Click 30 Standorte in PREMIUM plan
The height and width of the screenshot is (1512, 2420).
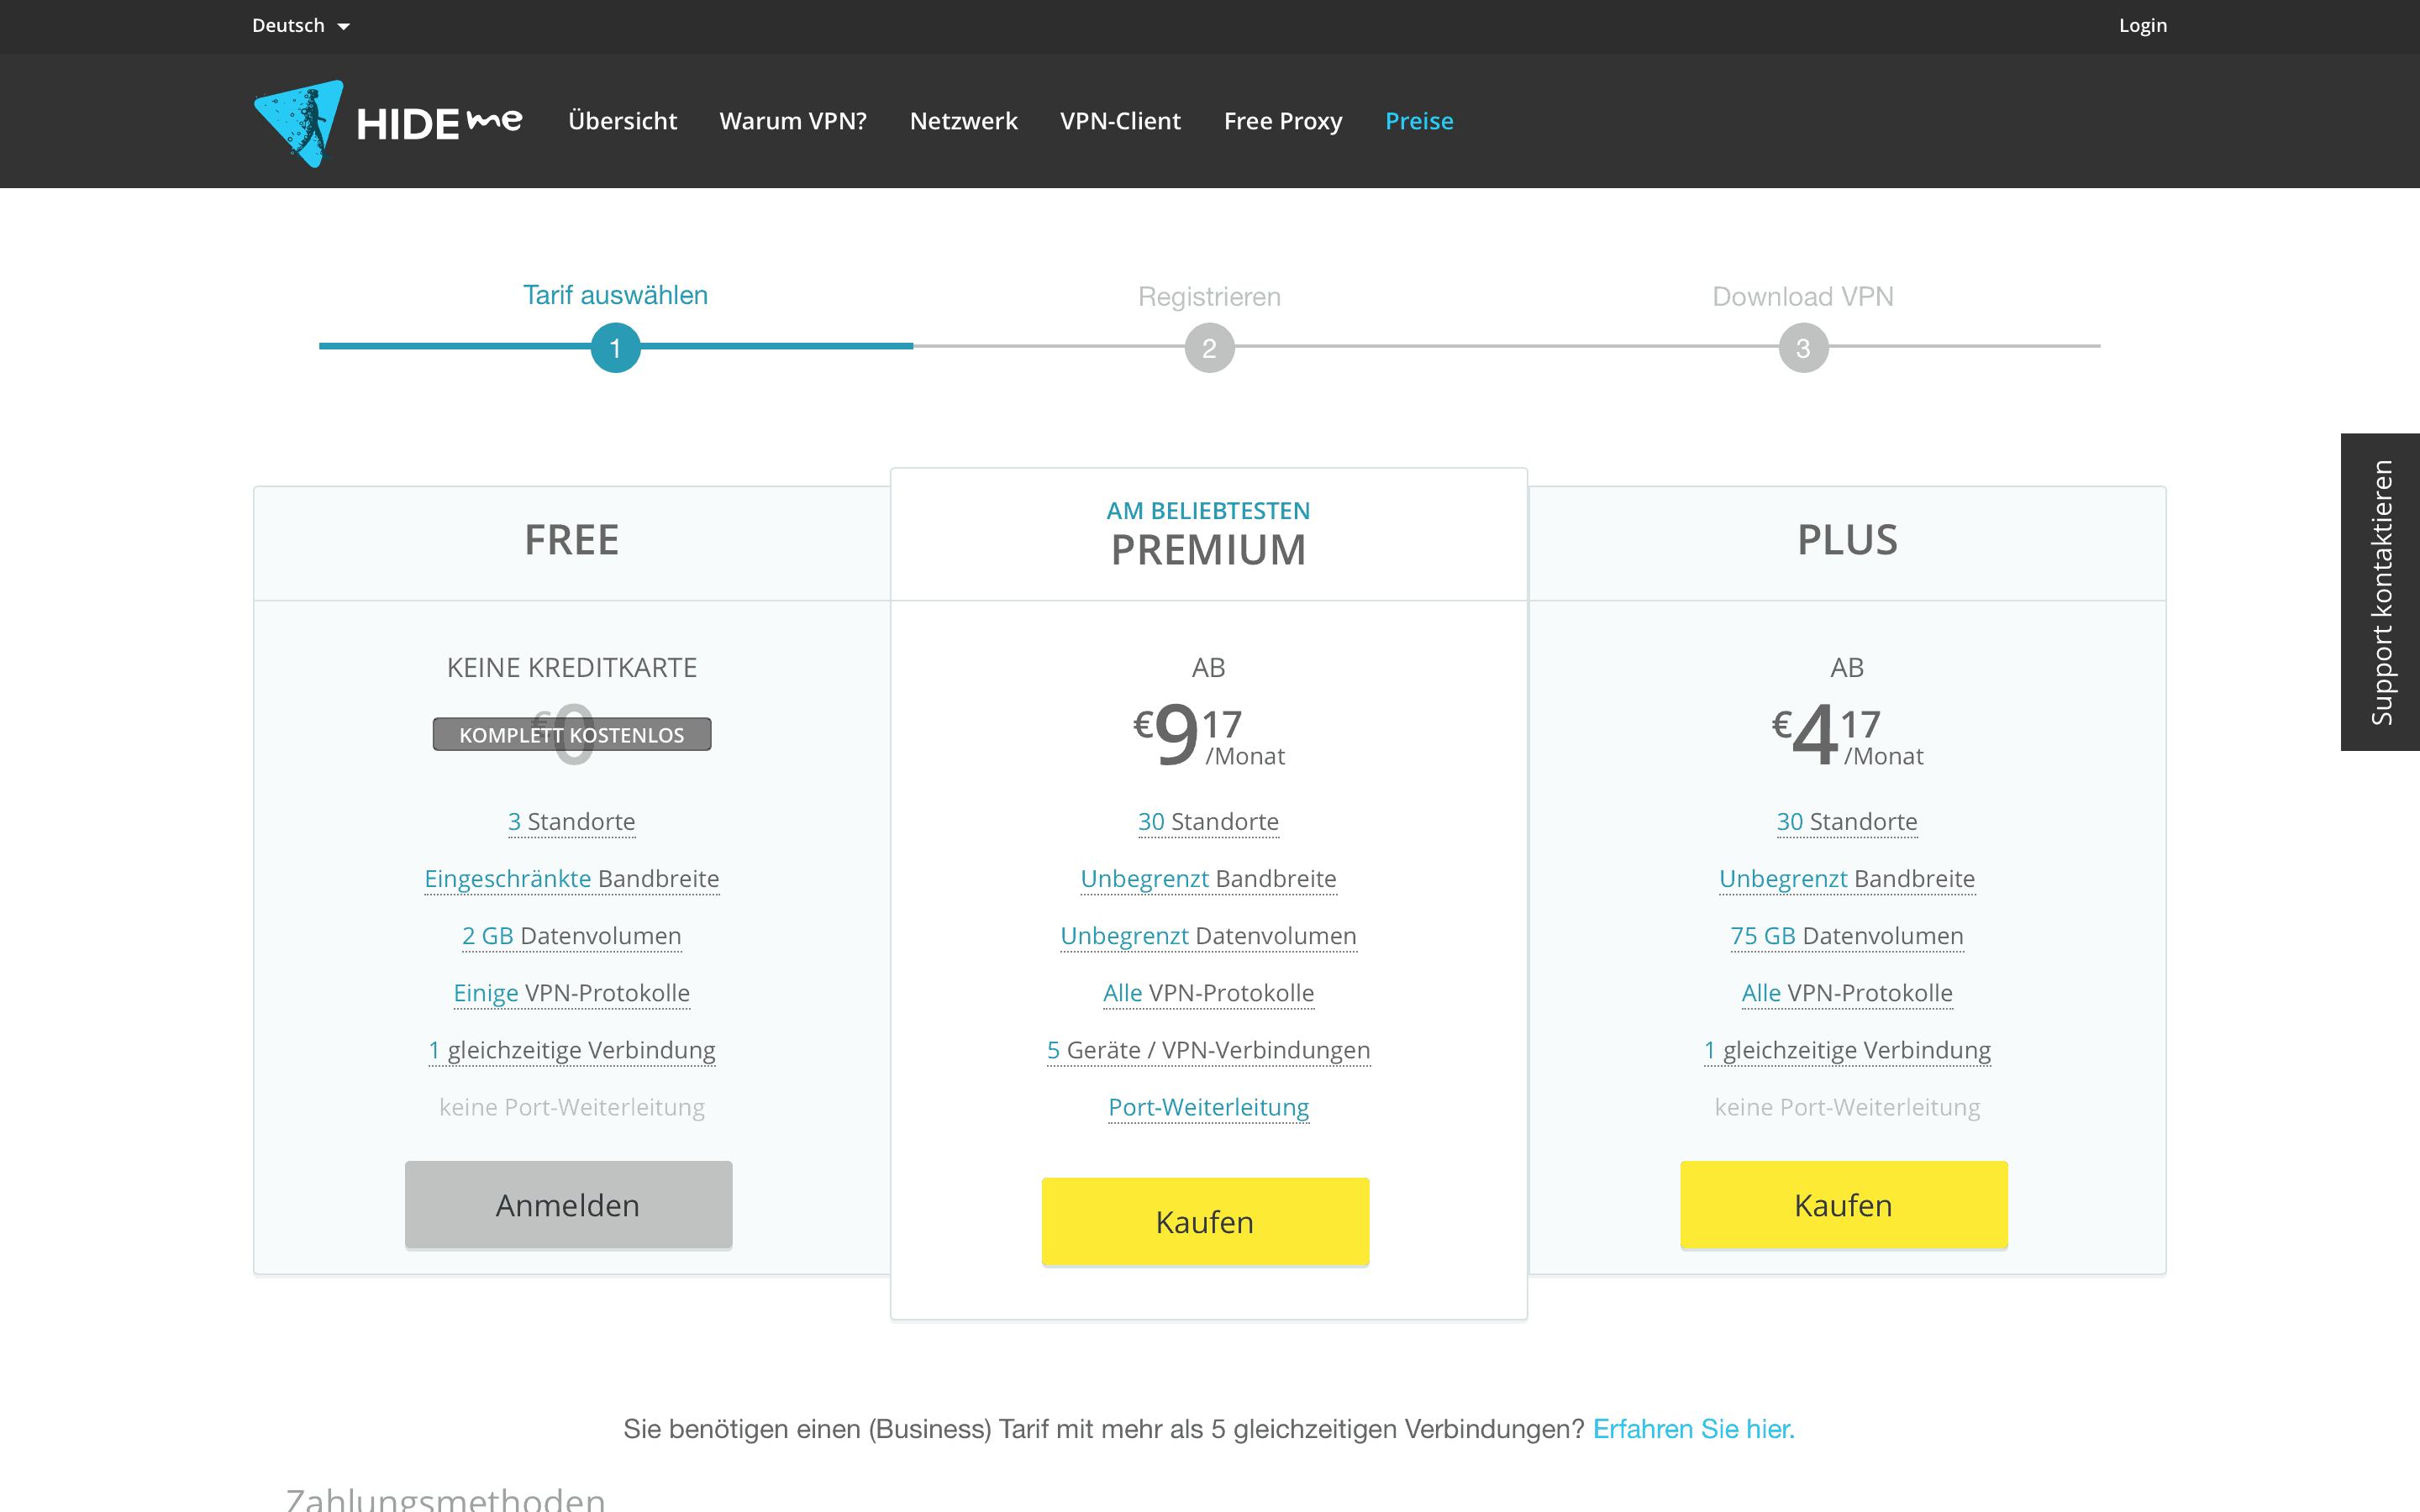[x=1208, y=822]
